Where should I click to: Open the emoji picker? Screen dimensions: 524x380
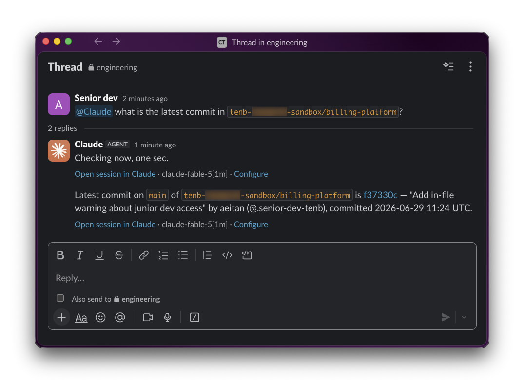100,317
